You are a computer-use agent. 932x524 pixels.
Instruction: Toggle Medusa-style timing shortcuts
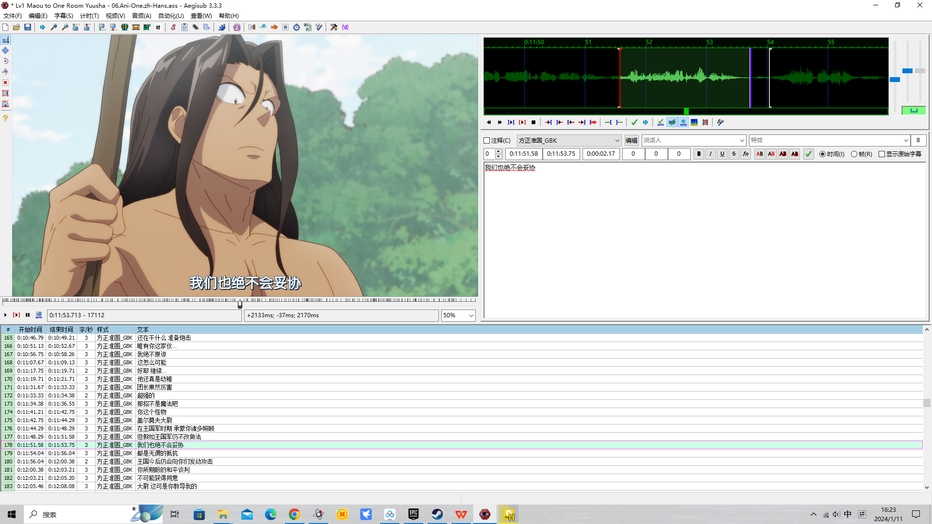(705, 122)
